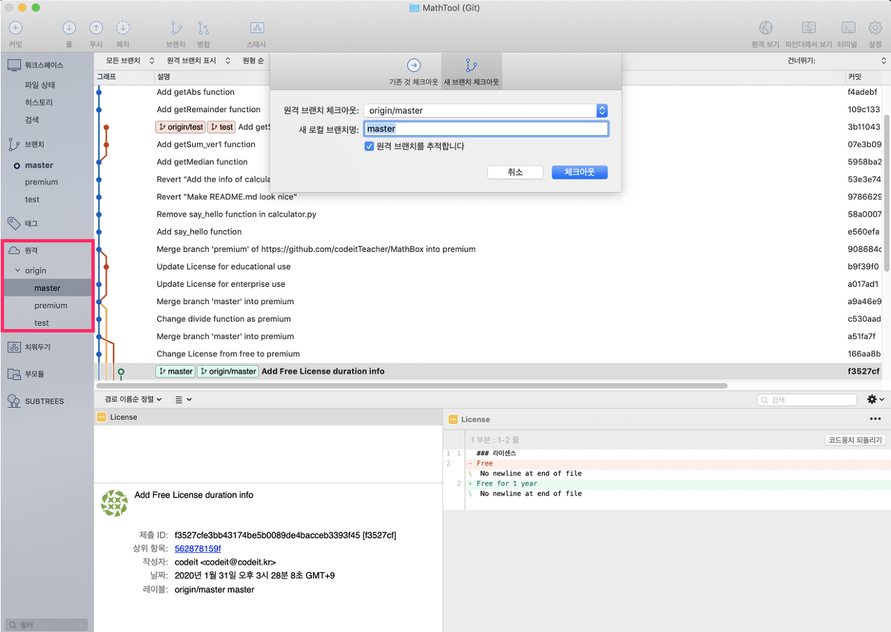The width and height of the screenshot is (891, 632).
Task: Select remote branch master under origin
Action: click(47, 288)
